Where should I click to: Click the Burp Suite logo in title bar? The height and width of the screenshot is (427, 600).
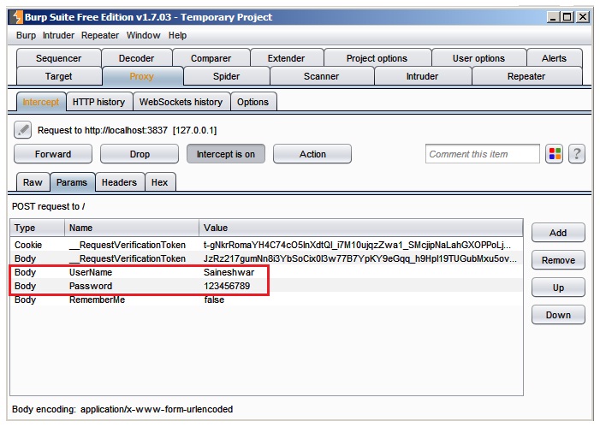click(x=17, y=17)
